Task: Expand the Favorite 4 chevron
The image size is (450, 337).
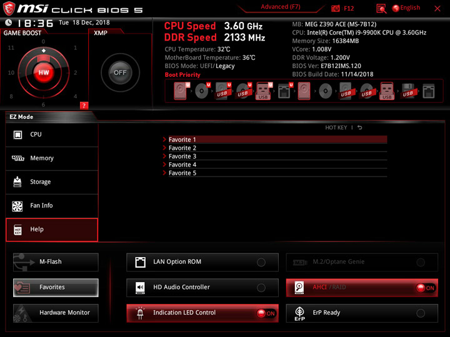Action: (x=164, y=164)
